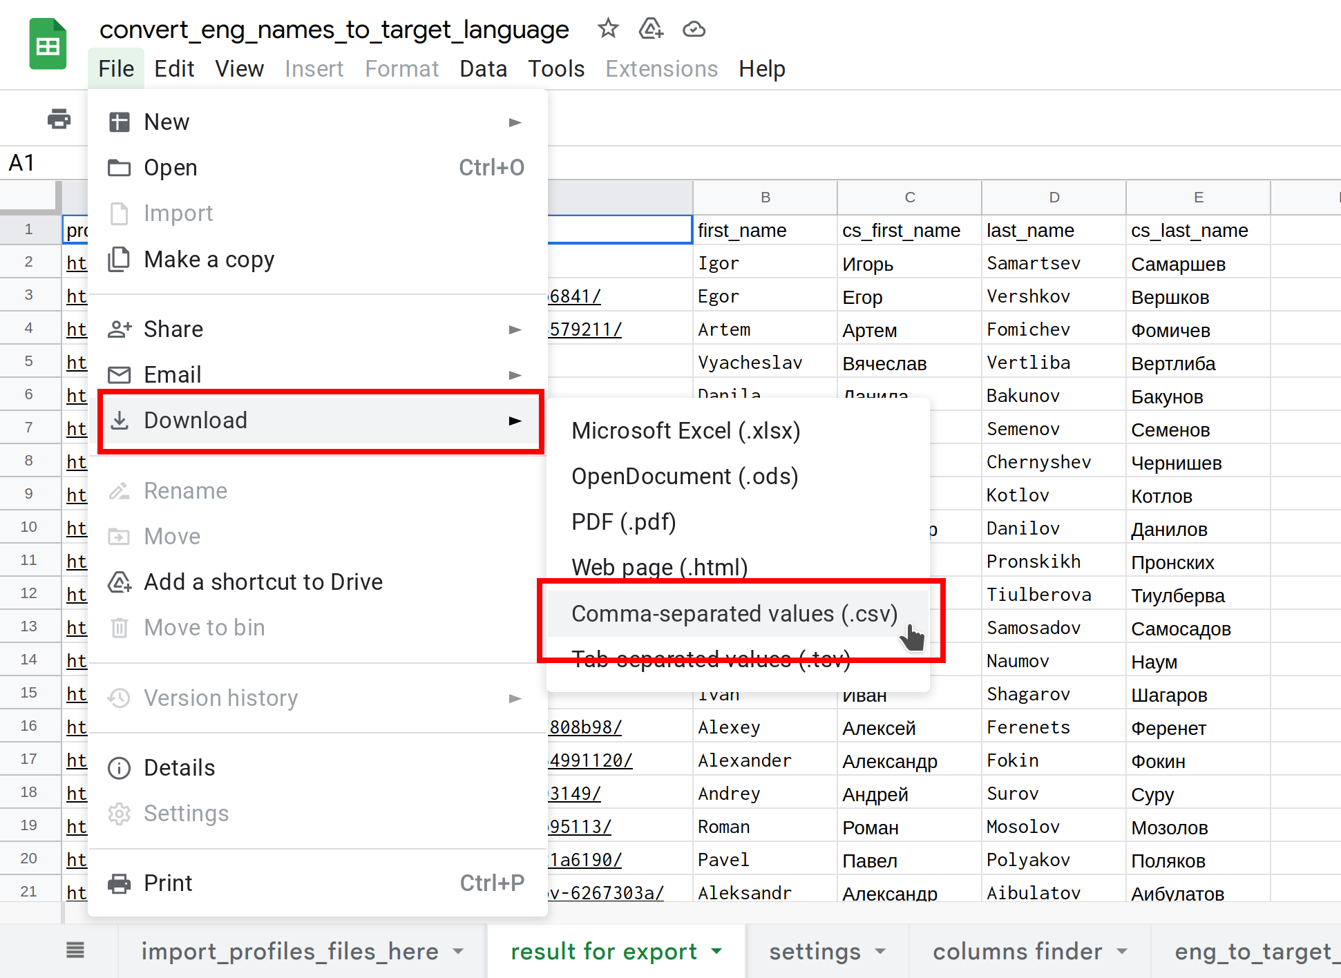The width and height of the screenshot is (1341, 978).
Task: Open the all sheets list icon
Action: pos(75,951)
